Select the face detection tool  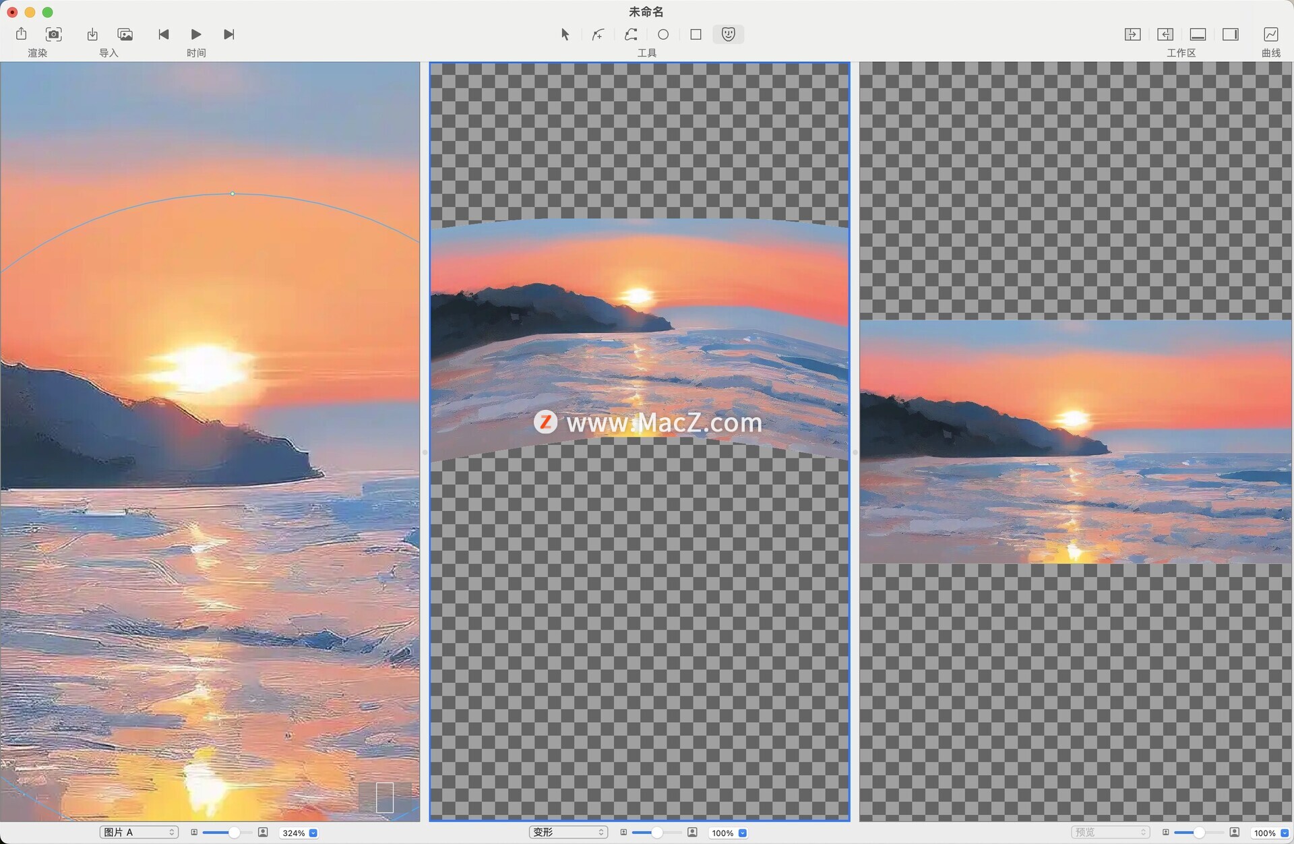click(x=729, y=34)
